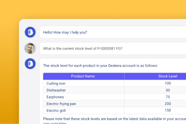This screenshot has width=186, height=124.
Task: Click the AI bot avatar beside greeting
Action: (x=30, y=32)
